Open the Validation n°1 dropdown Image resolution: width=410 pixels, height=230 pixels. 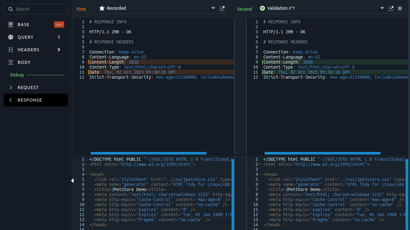pyautogui.click(x=382, y=8)
